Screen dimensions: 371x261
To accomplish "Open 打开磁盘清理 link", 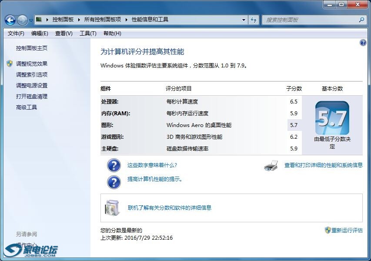I will pyautogui.click(x=32, y=96).
